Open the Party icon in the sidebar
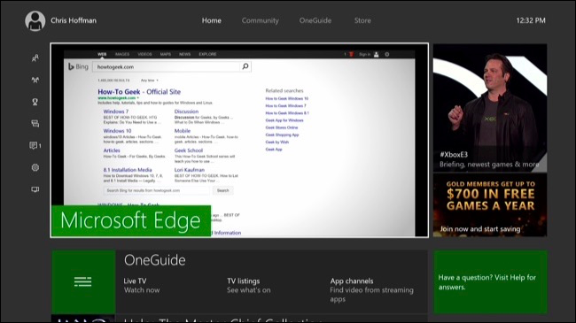The width and height of the screenshot is (576, 323). coord(35,80)
